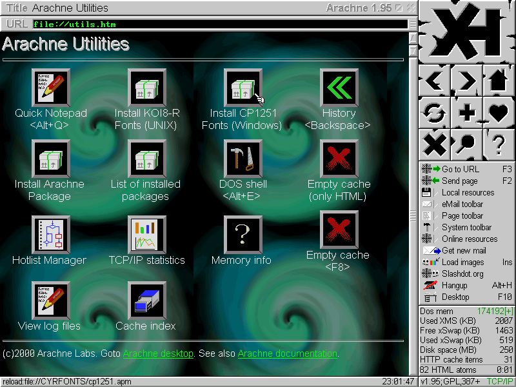Screen dimensions: 516x387
Task: Open Desktop entry in side menu
Action: (x=466, y=297)
